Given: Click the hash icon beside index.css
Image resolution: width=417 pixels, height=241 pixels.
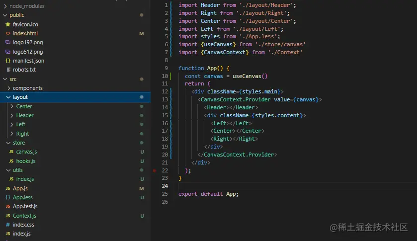Looking at the screenshot, I should (8, 225).
